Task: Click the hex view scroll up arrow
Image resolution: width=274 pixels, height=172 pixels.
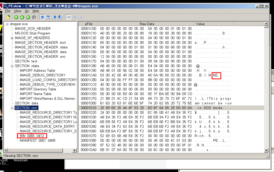Action: 266,24
